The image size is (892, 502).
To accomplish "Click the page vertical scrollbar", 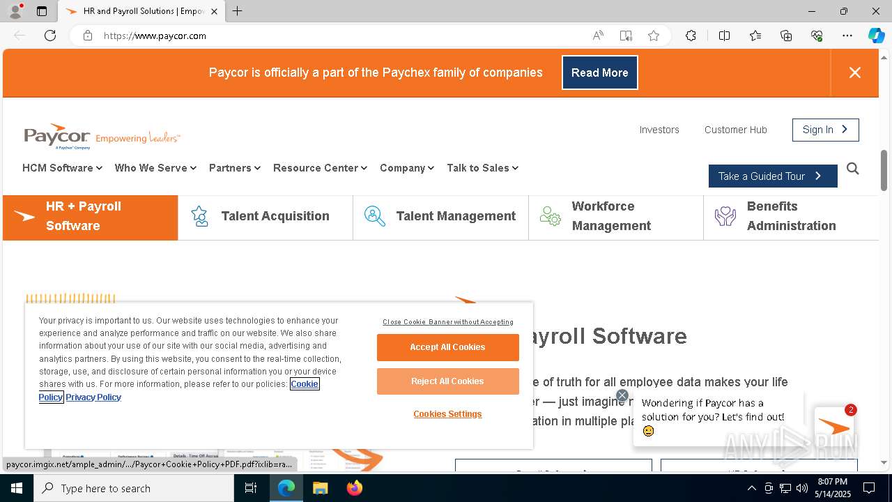I will (x=884, y=170).
